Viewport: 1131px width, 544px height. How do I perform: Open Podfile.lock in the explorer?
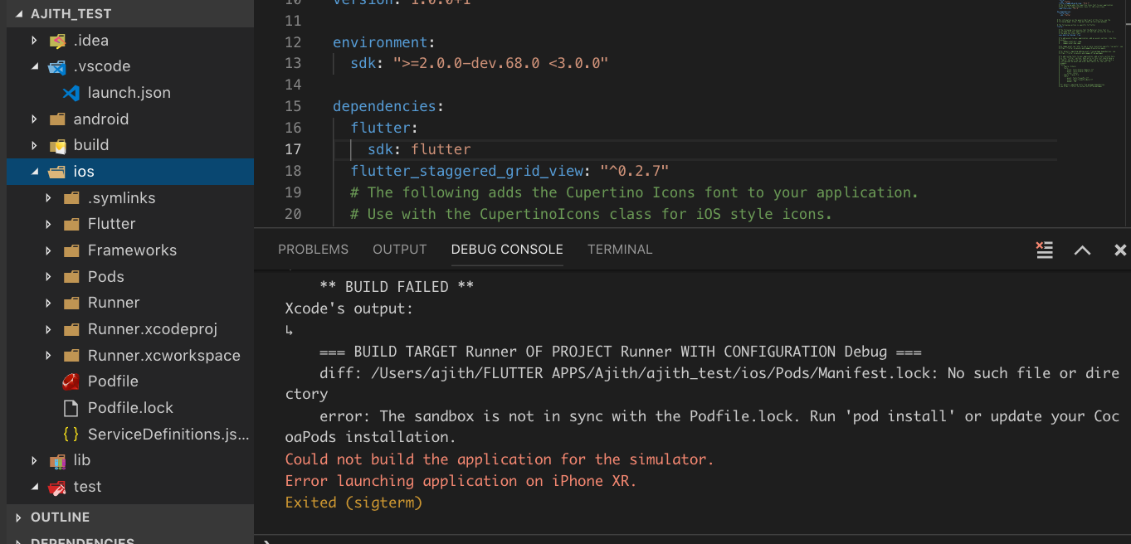(130, 408)
